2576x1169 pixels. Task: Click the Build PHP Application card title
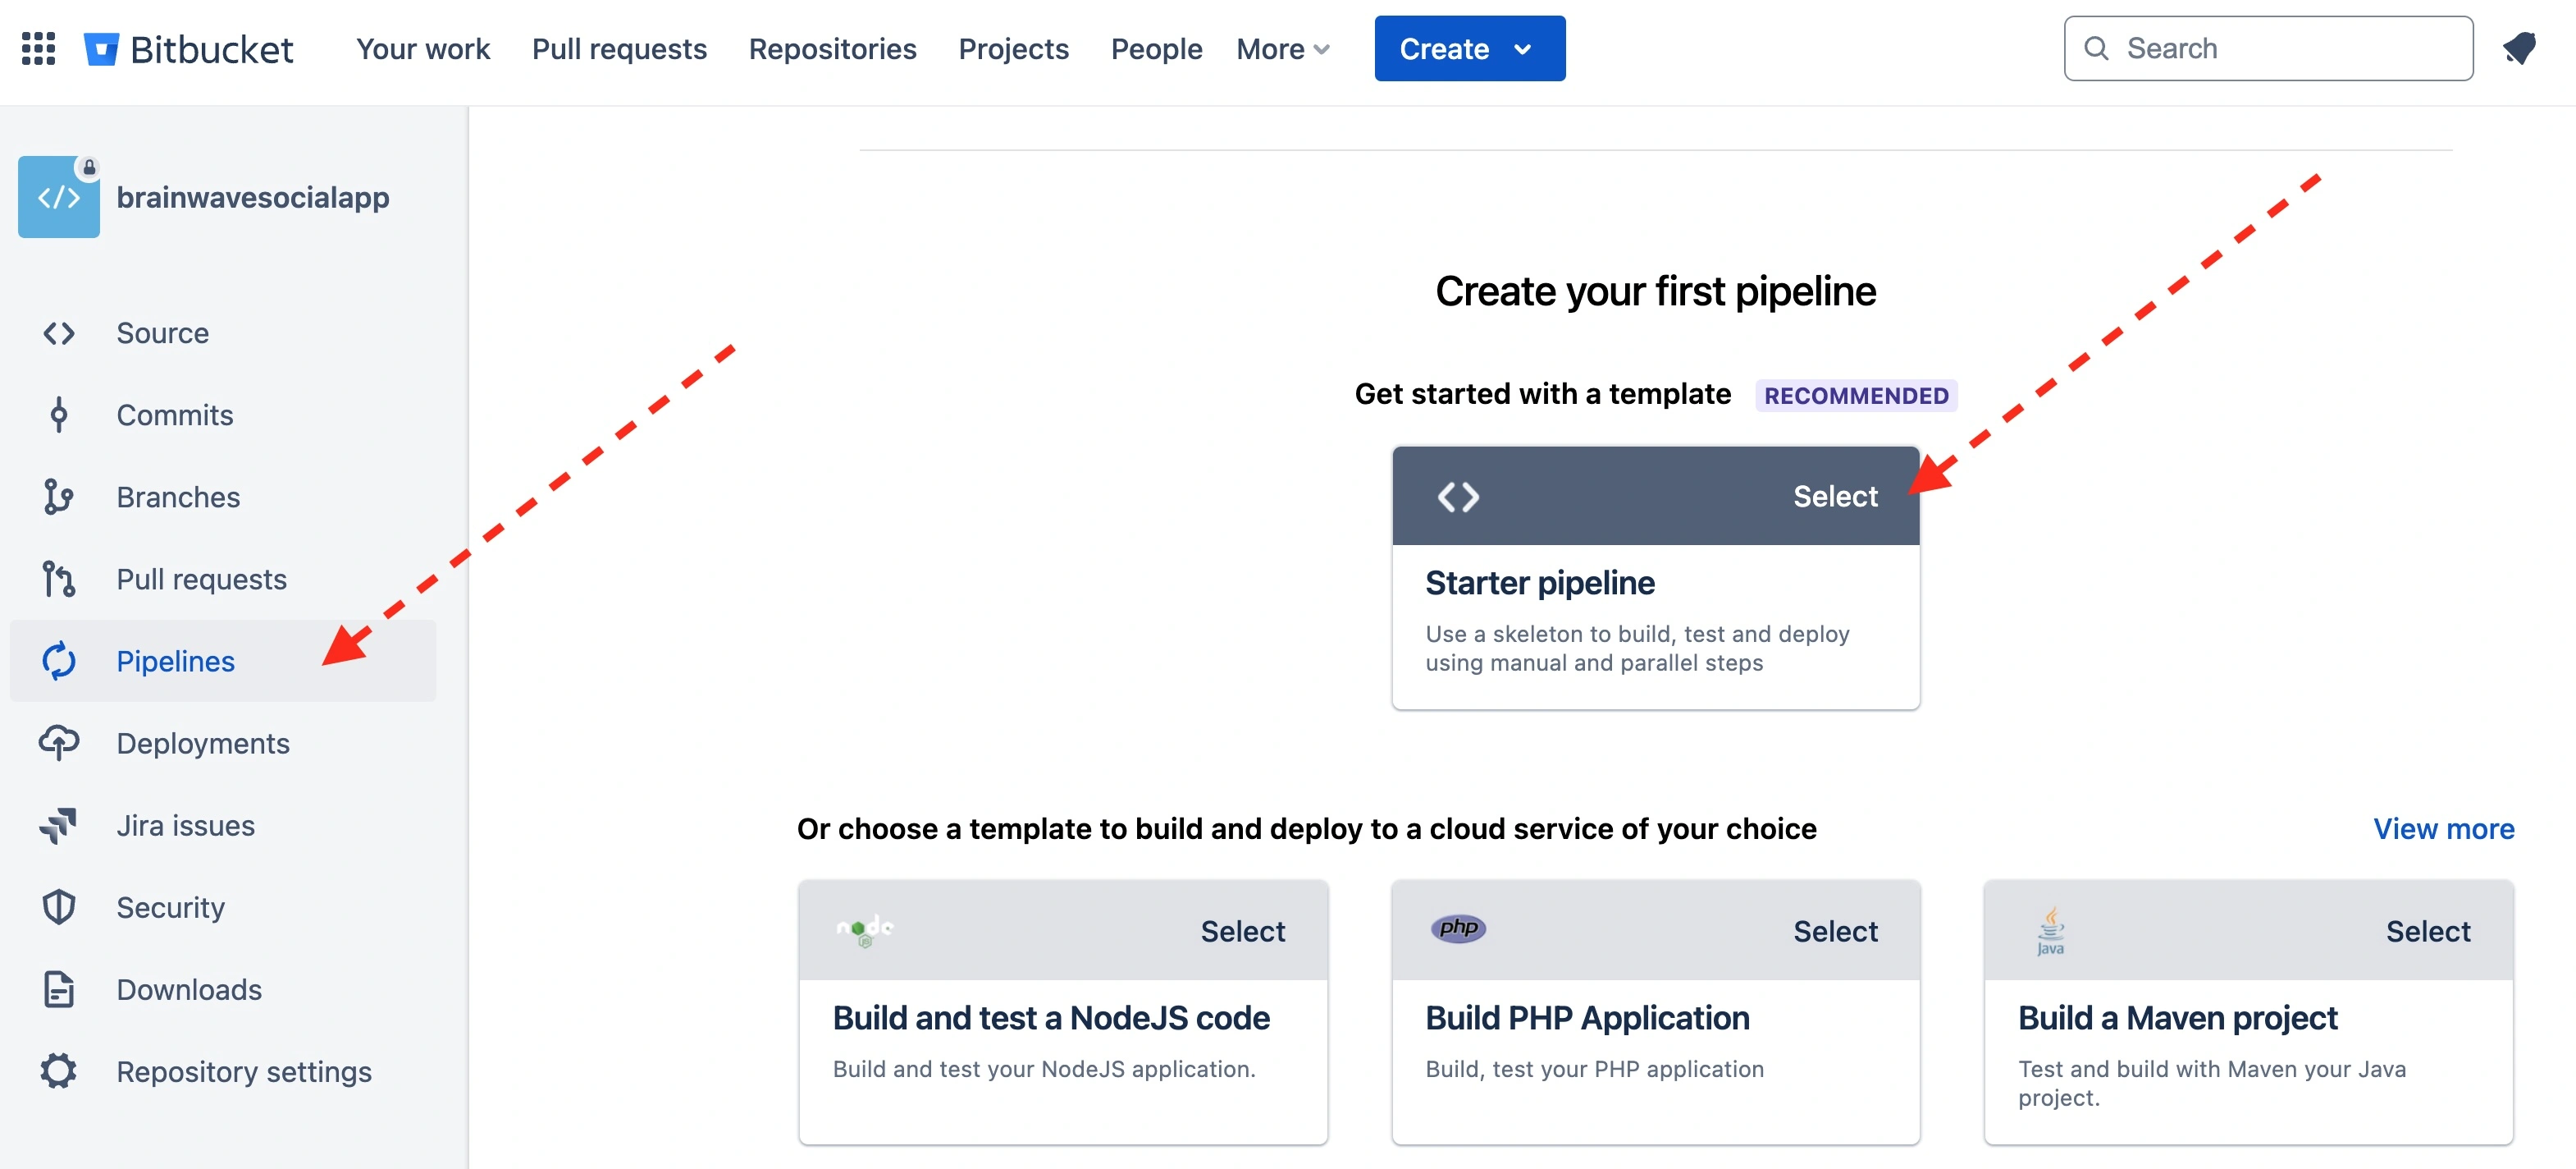point(1587,1018)
